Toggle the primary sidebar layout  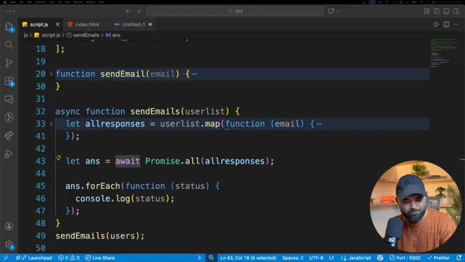coord(436,11)
